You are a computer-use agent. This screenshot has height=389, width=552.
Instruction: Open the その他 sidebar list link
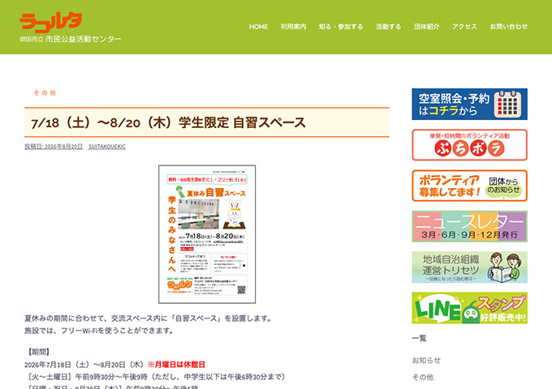[x=423, y=377]
